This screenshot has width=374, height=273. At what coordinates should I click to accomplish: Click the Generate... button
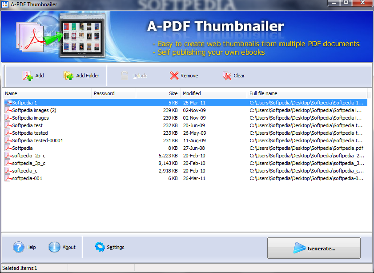[314, 248]
